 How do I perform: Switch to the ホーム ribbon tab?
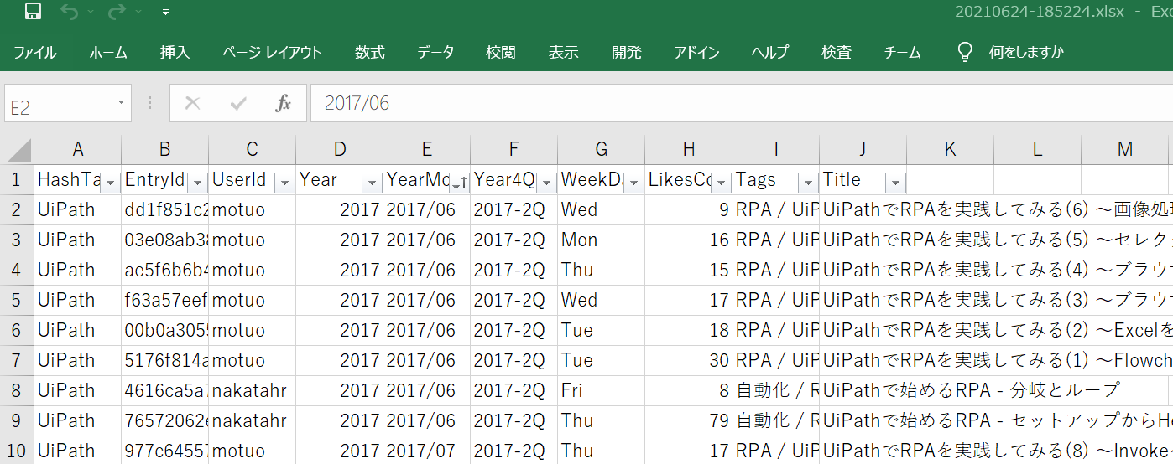click(108, 52)
